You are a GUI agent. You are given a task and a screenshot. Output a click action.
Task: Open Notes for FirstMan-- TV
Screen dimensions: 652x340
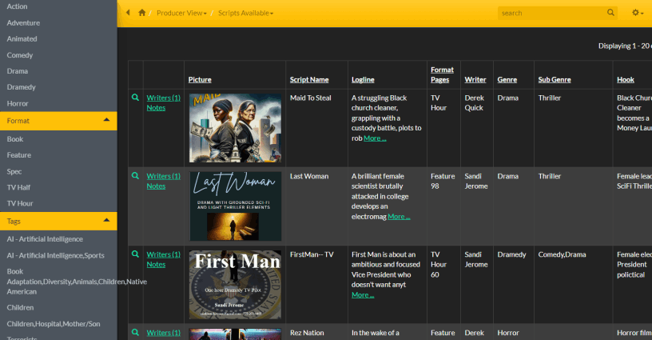[x=156, y=264]
